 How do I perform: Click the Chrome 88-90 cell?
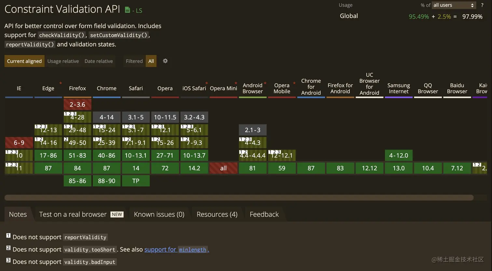(106, 181)
